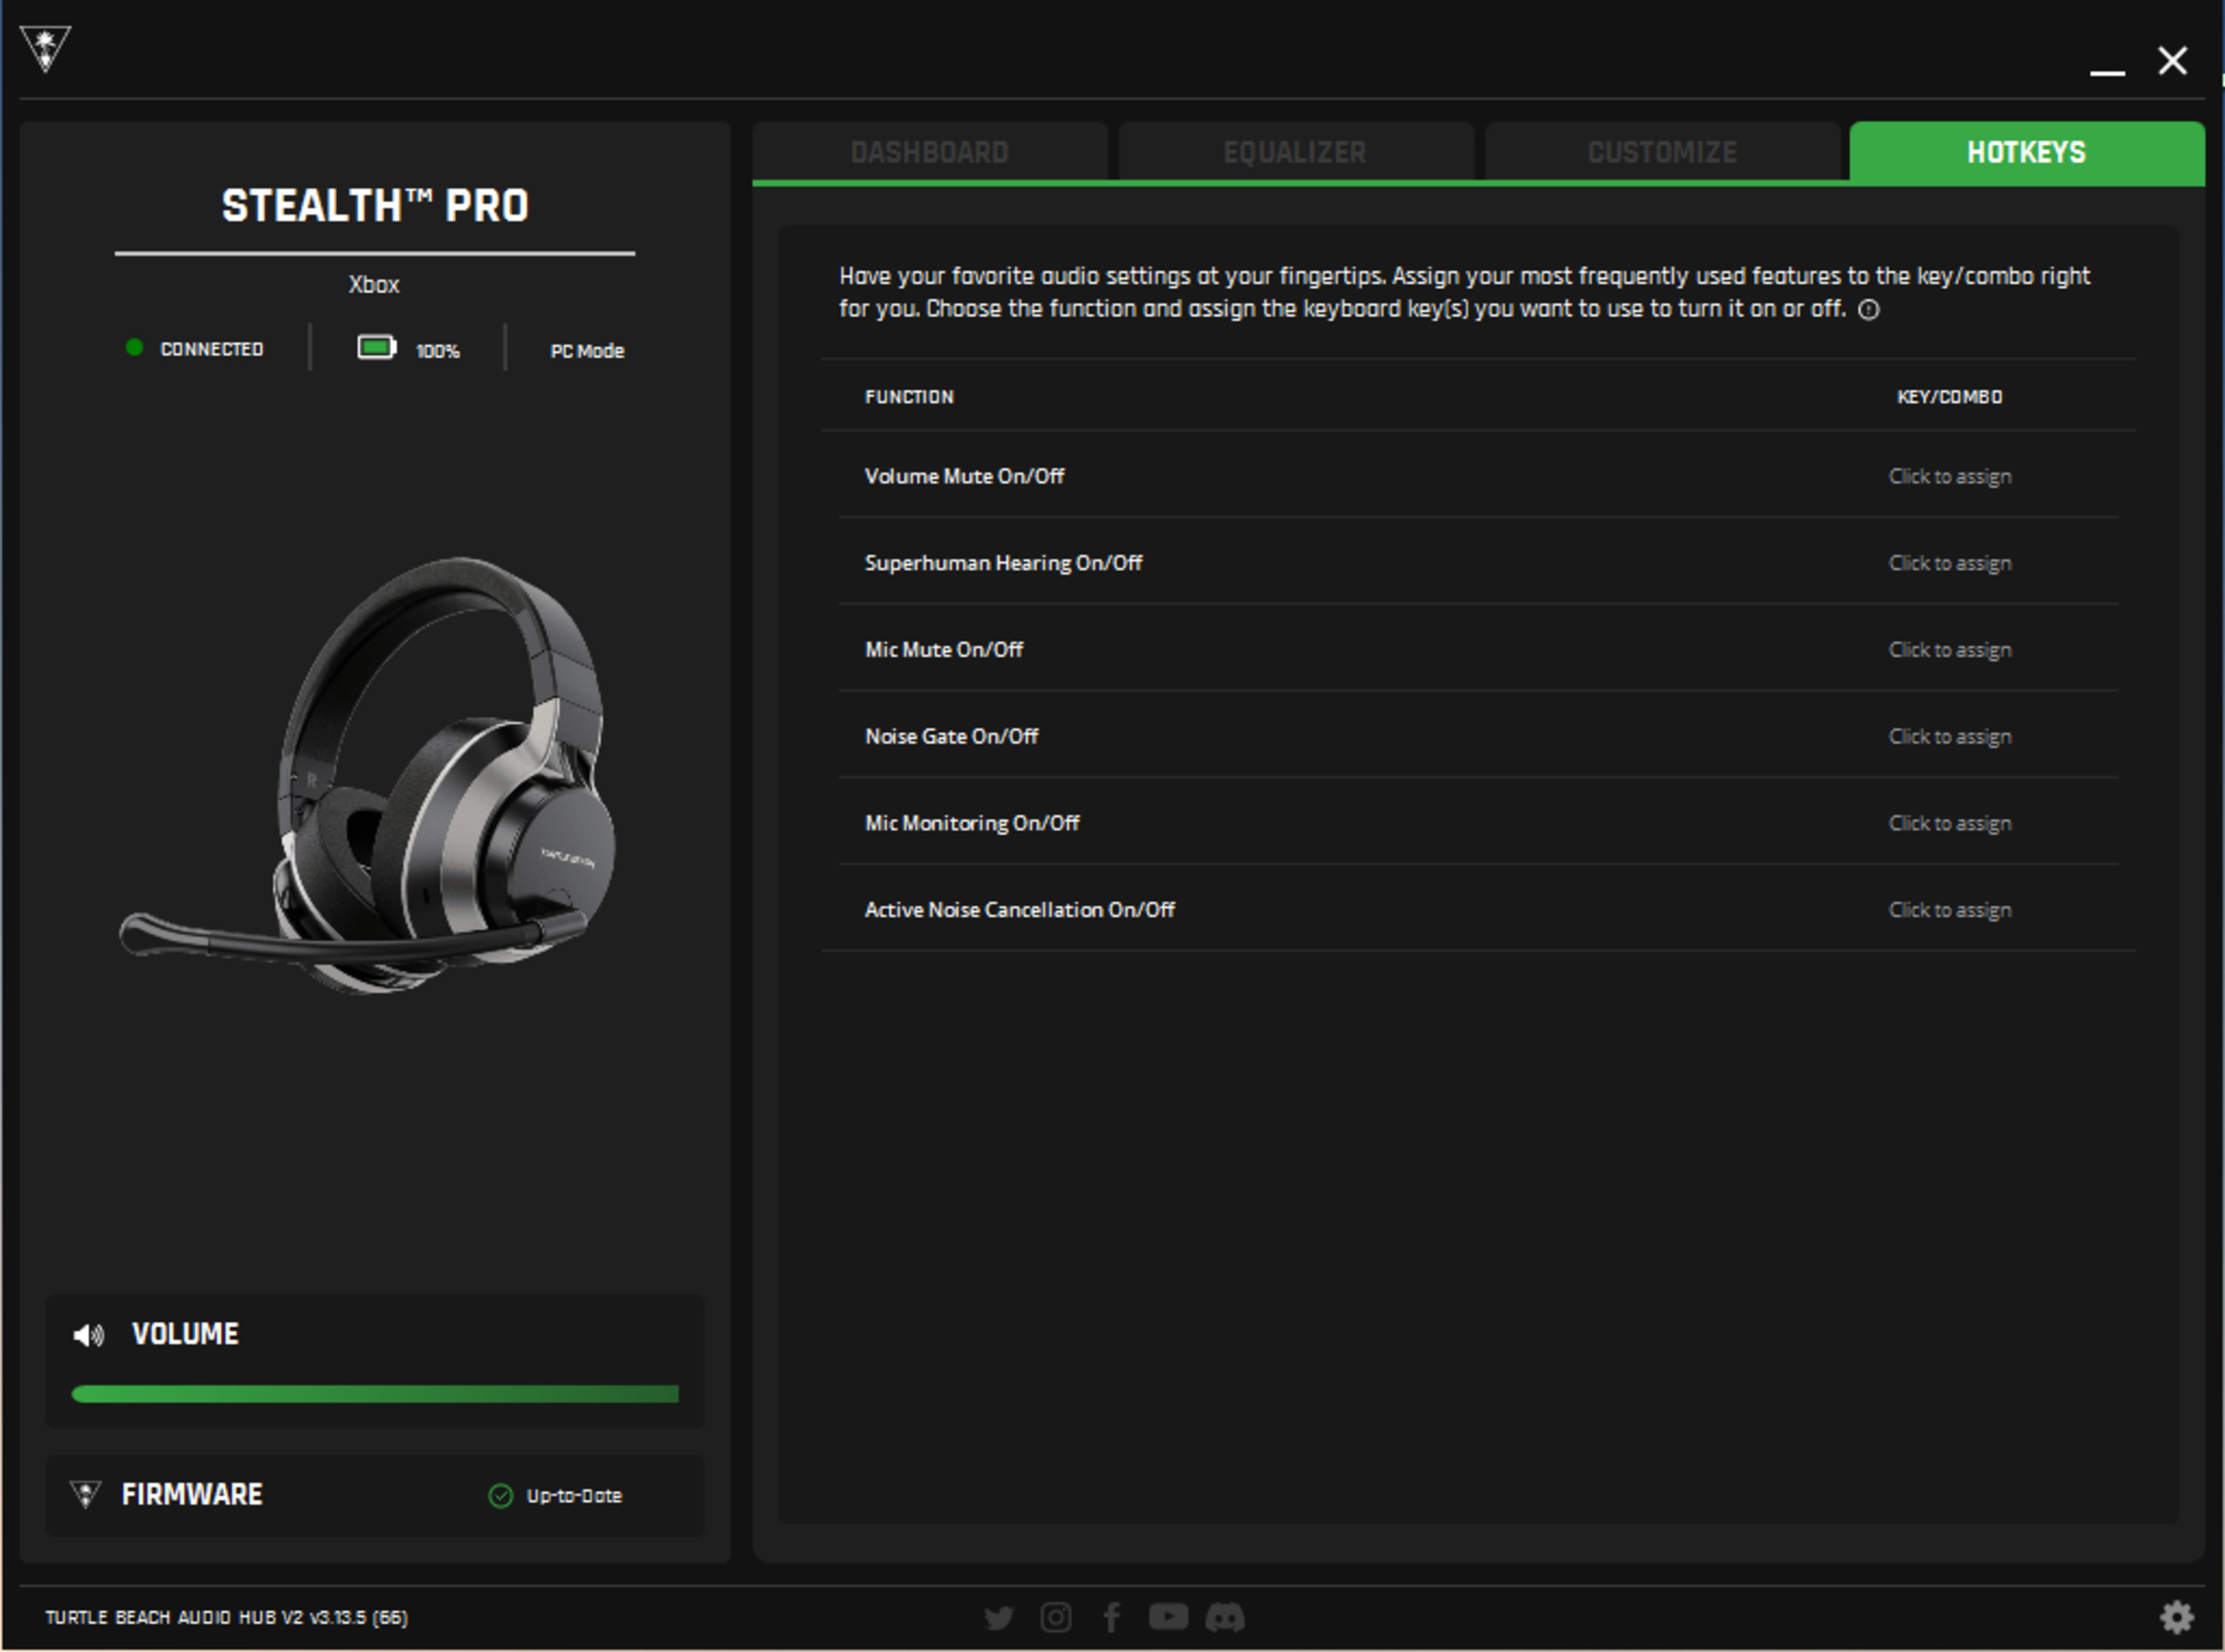Image resolution: width=2225 pixels, height=1652 pixels.
Task: Click the Facebook footer icon
Action: point(1111,1617)
